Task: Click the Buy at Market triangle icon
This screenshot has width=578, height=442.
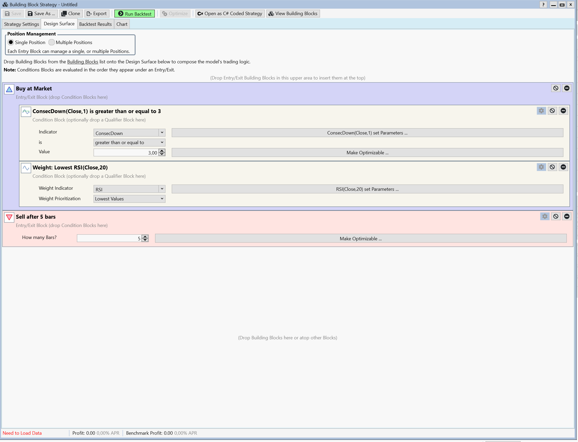Action: coord(9,89)
